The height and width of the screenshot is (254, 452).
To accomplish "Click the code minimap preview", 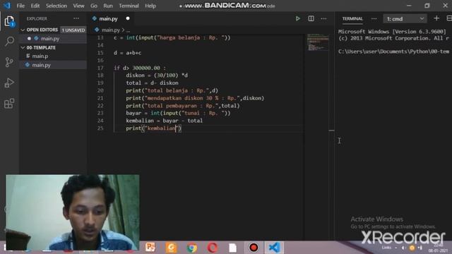I will tap(318, 42).
